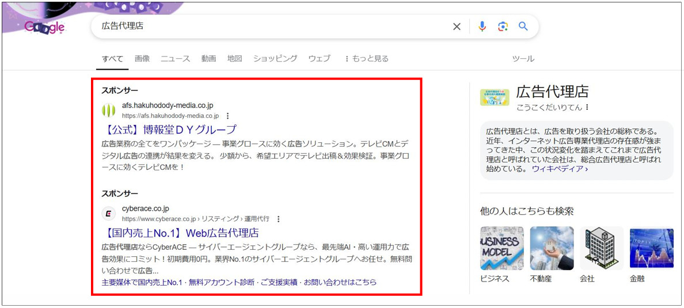Open three-dot menu beside cyberace.co.jp URL
684x308 pixels.
coord(278,219)
